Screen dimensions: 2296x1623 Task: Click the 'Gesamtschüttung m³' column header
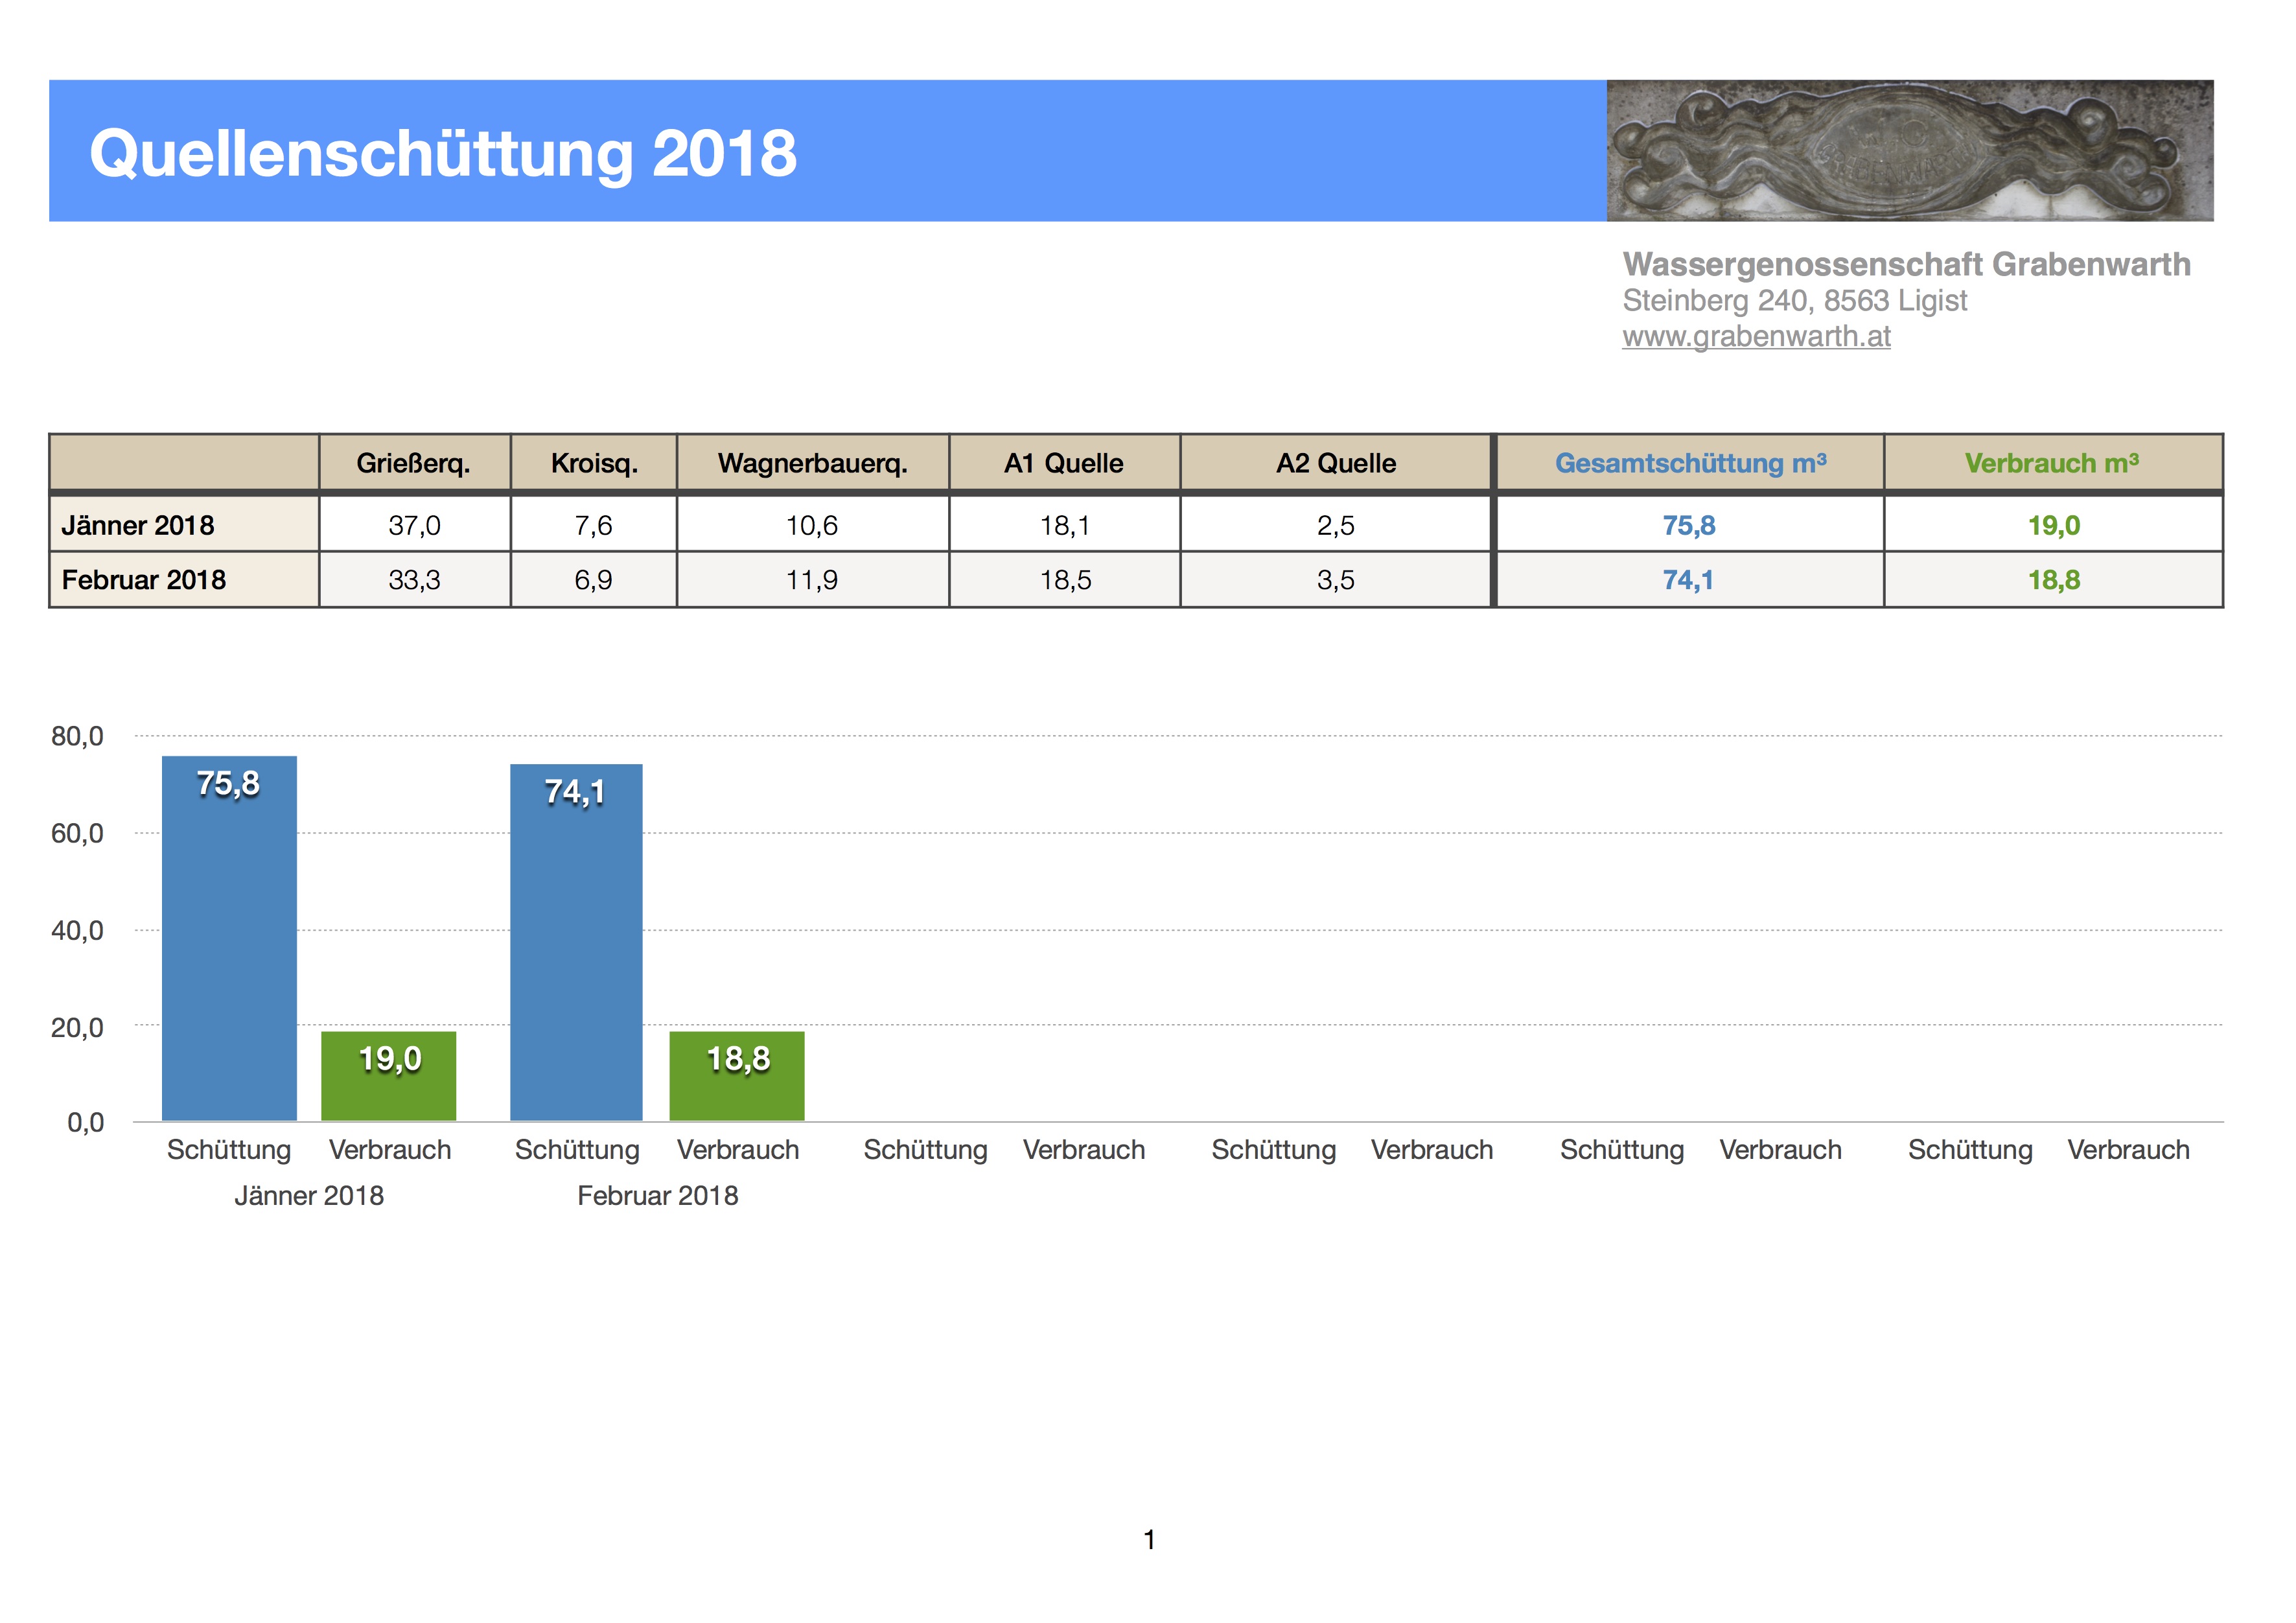pos(1690,463)
